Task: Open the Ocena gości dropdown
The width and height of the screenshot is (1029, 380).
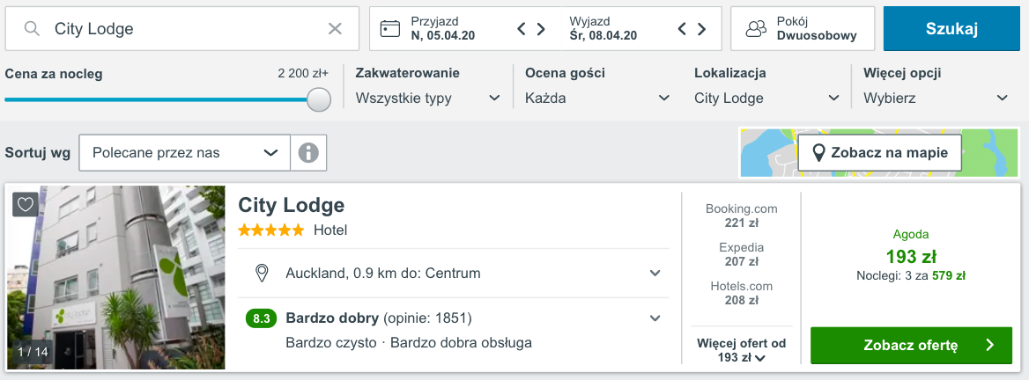Action: (x=597, y=99)
